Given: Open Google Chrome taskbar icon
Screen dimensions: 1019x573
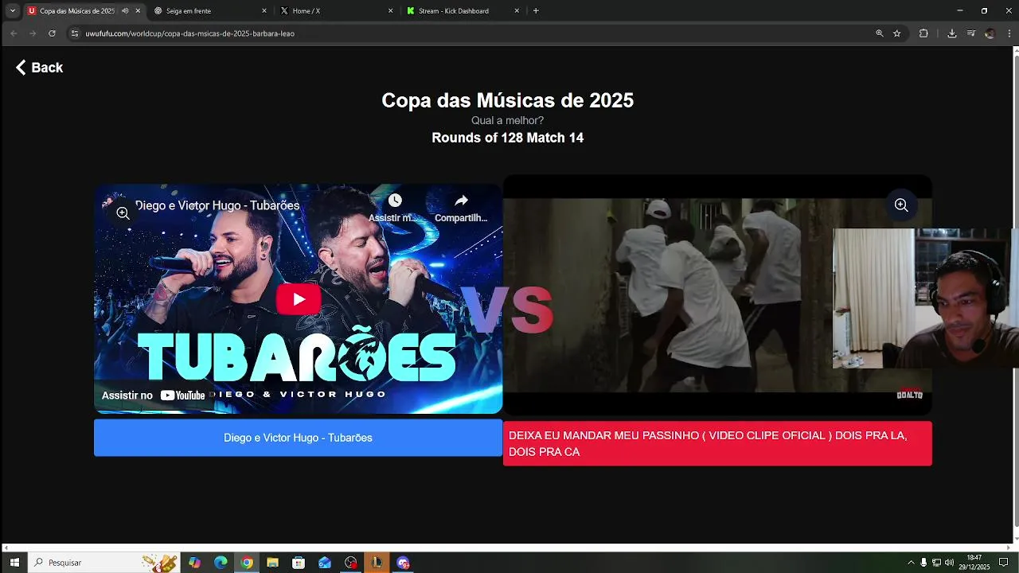Looking at the screenshot, I should (247, 563).
